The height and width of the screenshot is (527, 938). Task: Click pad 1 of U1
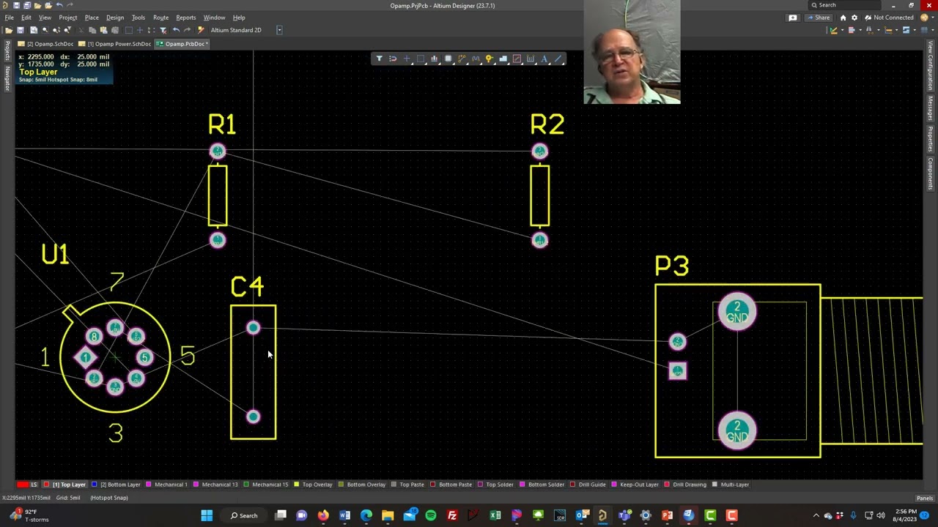point(86,357)
